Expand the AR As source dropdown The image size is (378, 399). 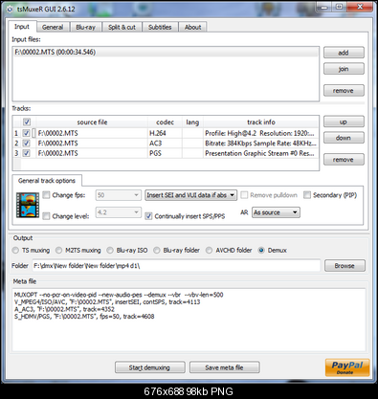276,212
